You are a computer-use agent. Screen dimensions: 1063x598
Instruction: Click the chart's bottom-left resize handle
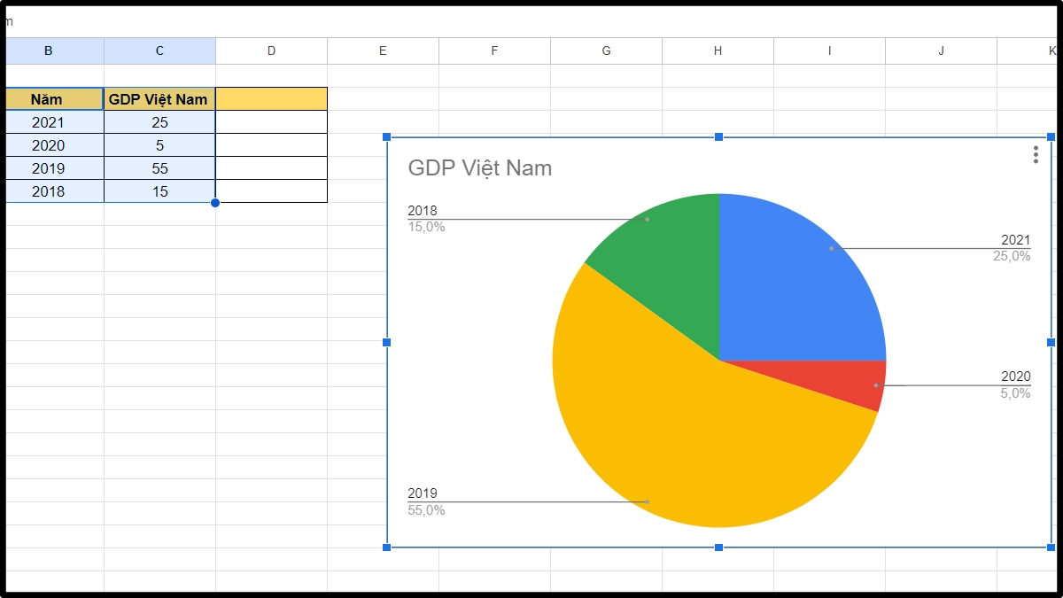(386, 548)
